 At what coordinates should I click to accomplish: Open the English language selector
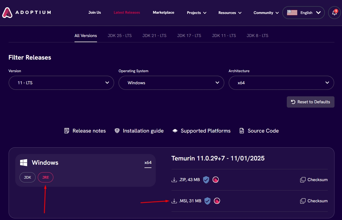pyautogui.click(x=303, y=13)
